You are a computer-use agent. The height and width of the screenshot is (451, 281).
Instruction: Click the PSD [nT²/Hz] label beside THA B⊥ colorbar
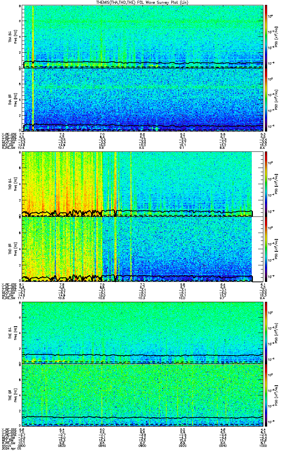point(277,36)
